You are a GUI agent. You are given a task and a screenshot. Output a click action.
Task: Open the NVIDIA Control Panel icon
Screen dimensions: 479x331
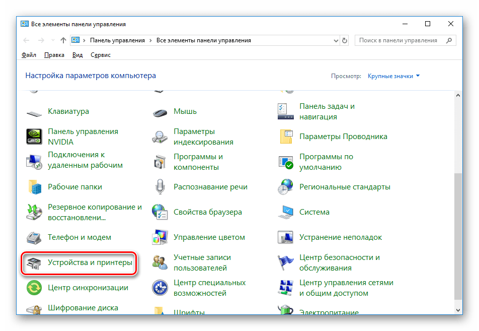point(34,137)
